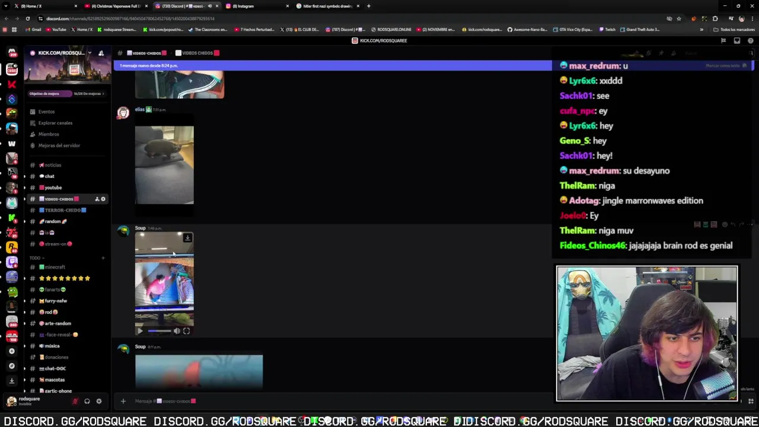Open Download apps icon in server list
The image size is (759, 427).
click(x=11, y=381)
